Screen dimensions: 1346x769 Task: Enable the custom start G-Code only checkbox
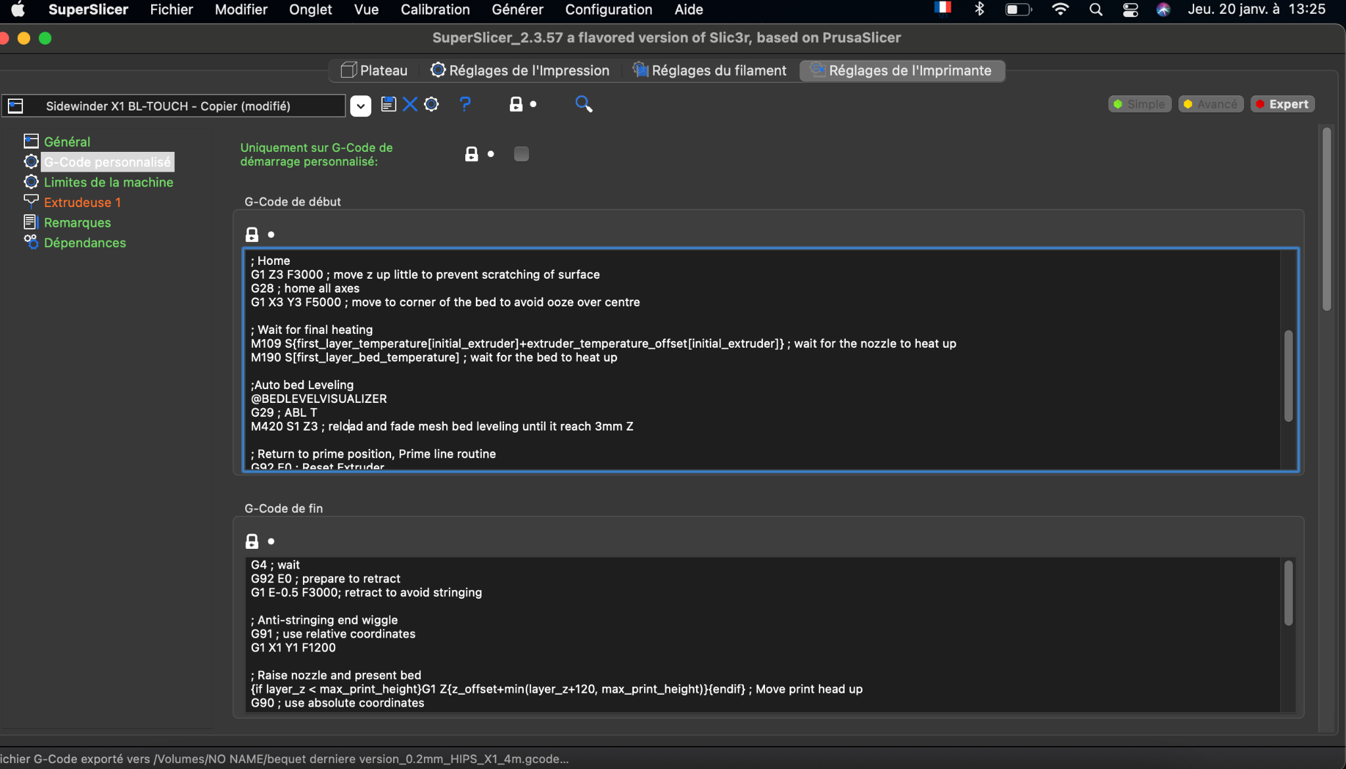coord(521,154)
